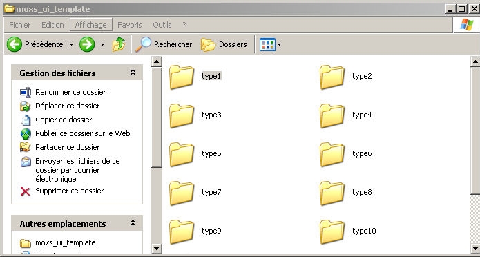Select the type1 folder icon
The image size is (480, 257).
click(182, 77)
